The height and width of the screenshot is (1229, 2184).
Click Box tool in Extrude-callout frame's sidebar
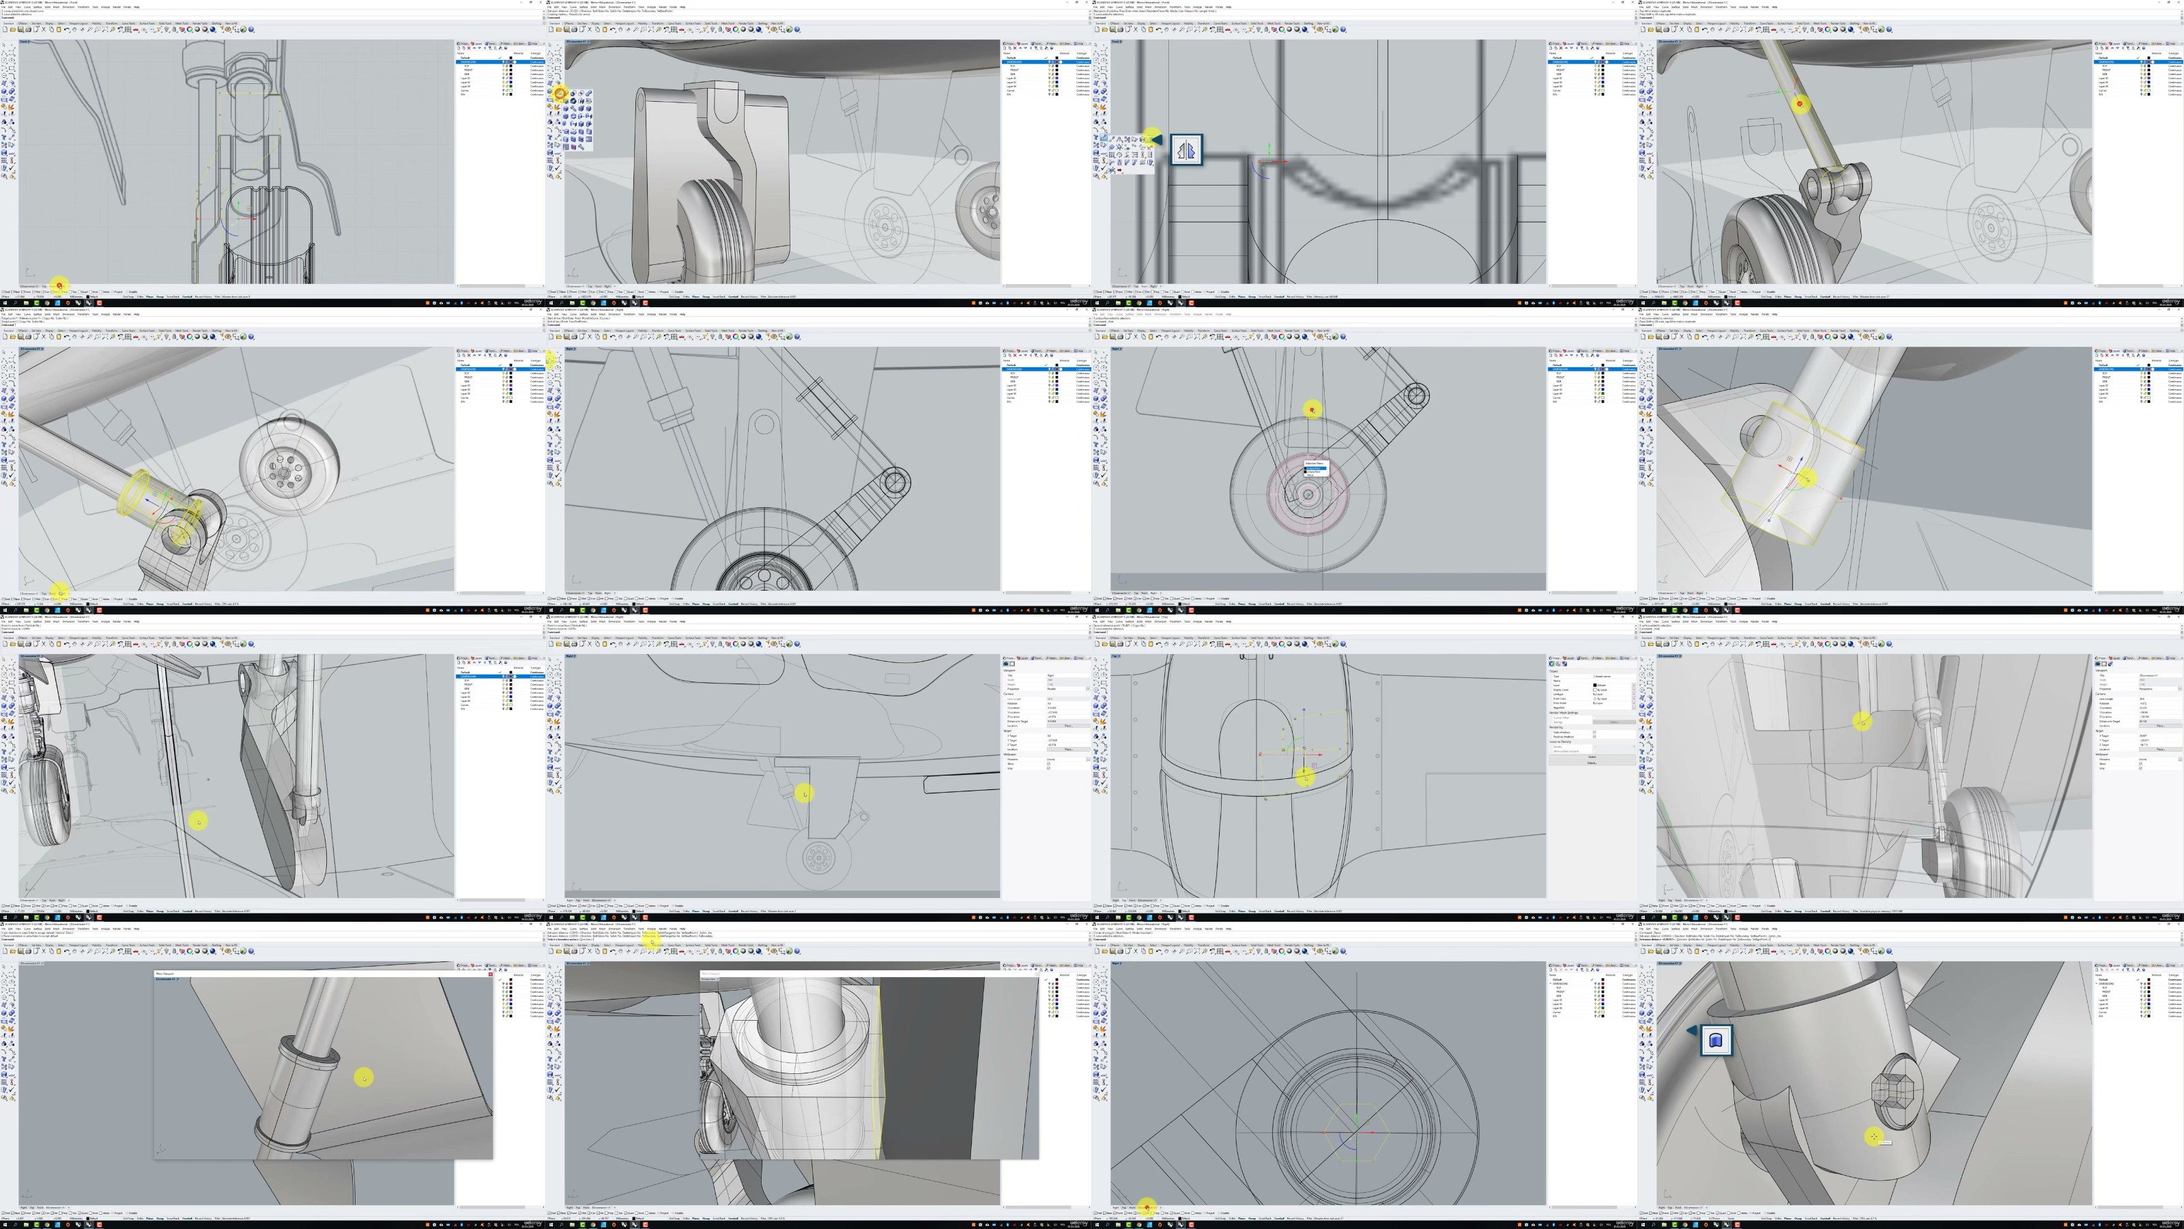click(1642, 1013)
